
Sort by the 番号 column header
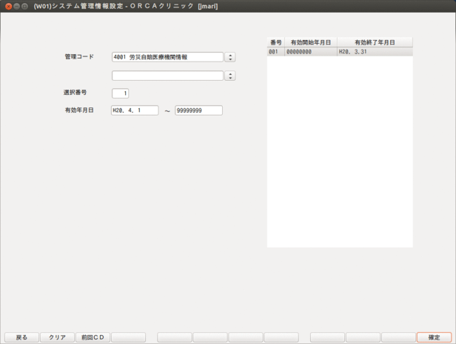[275, 43]
